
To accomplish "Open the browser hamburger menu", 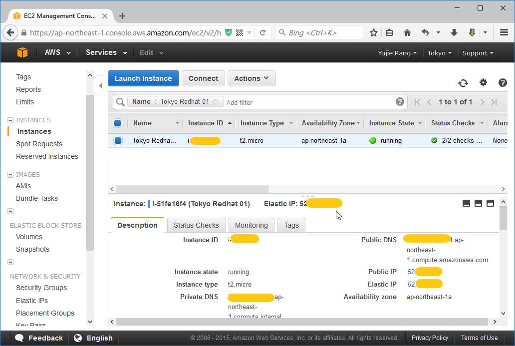I will coord(504,32).
